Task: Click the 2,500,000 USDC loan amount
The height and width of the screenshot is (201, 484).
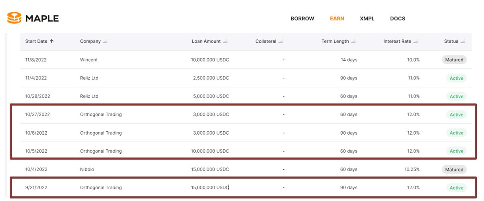Action: [211, 78]
